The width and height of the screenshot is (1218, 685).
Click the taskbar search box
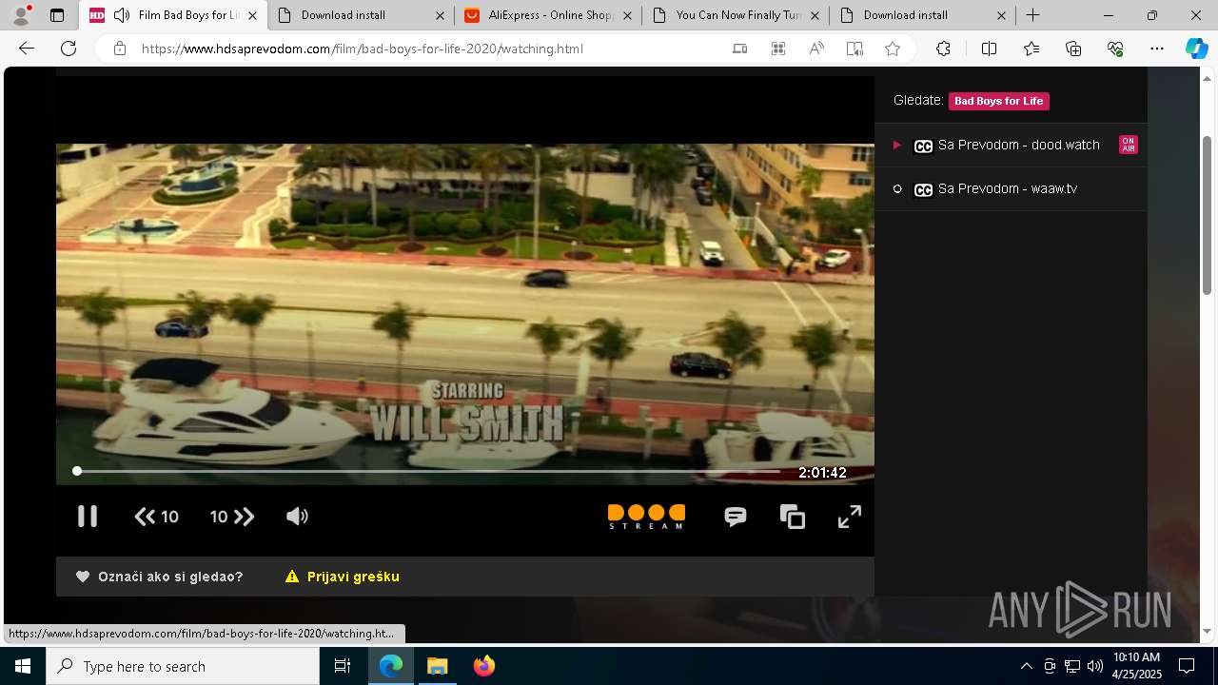pyautogui.click(x=183, y=666)
